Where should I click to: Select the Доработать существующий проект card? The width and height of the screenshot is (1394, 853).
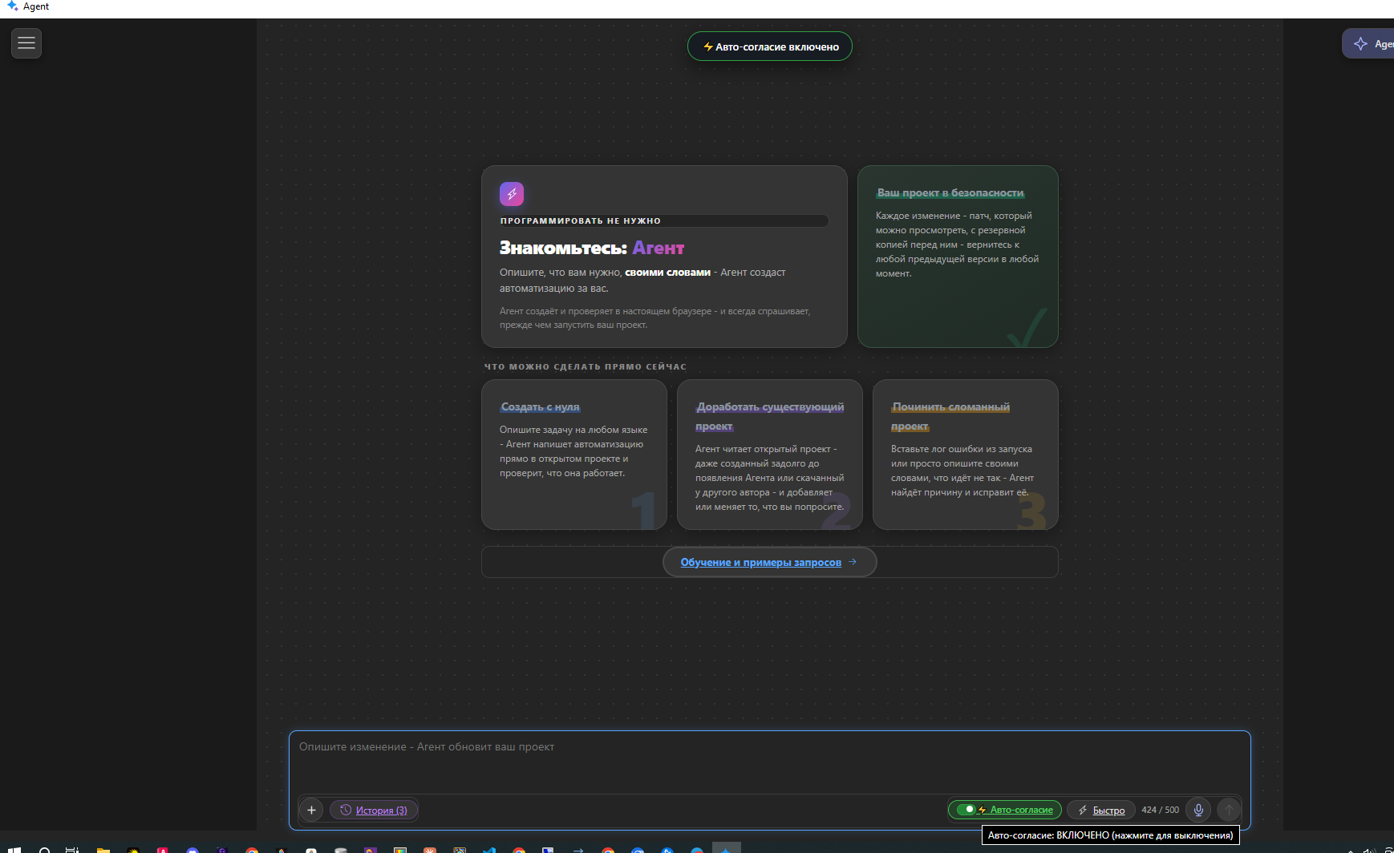click(770, 455)
